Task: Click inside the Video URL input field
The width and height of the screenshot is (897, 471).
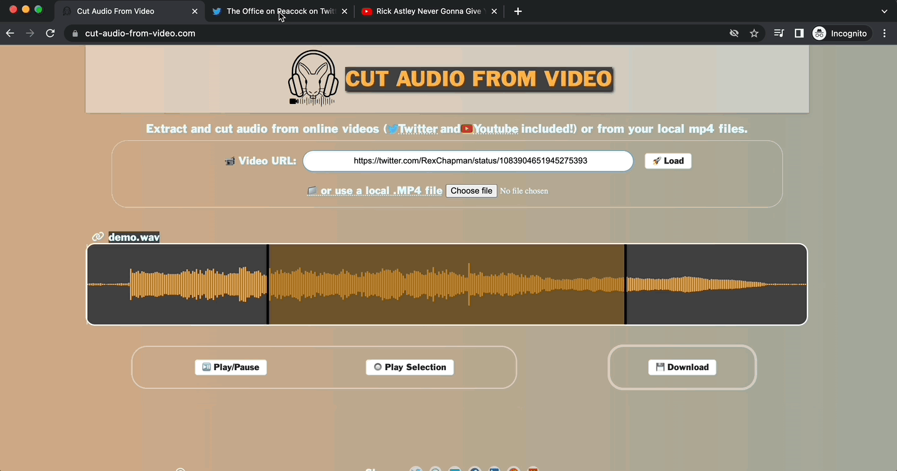Action: click(x=468, y=161)
